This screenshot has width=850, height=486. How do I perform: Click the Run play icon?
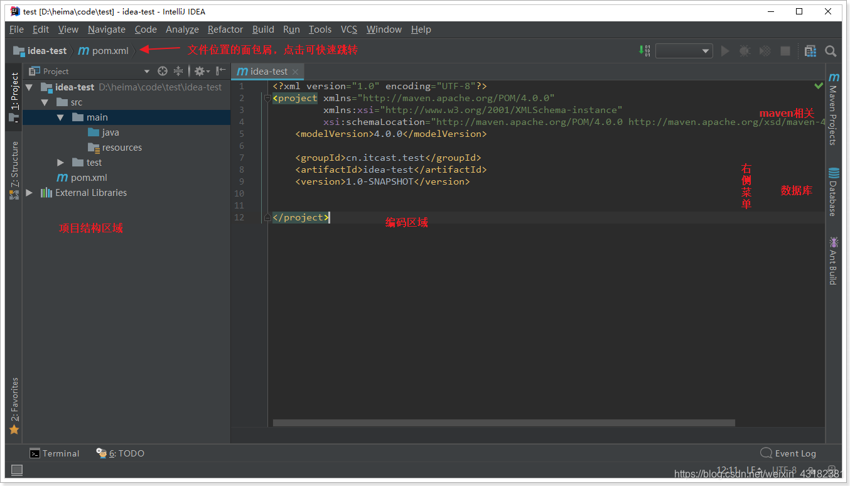(x=725, y=51)
